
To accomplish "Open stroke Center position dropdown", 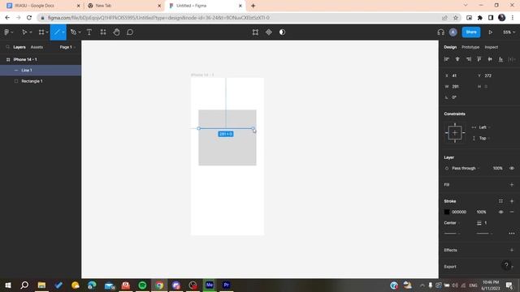I will 452,223.
